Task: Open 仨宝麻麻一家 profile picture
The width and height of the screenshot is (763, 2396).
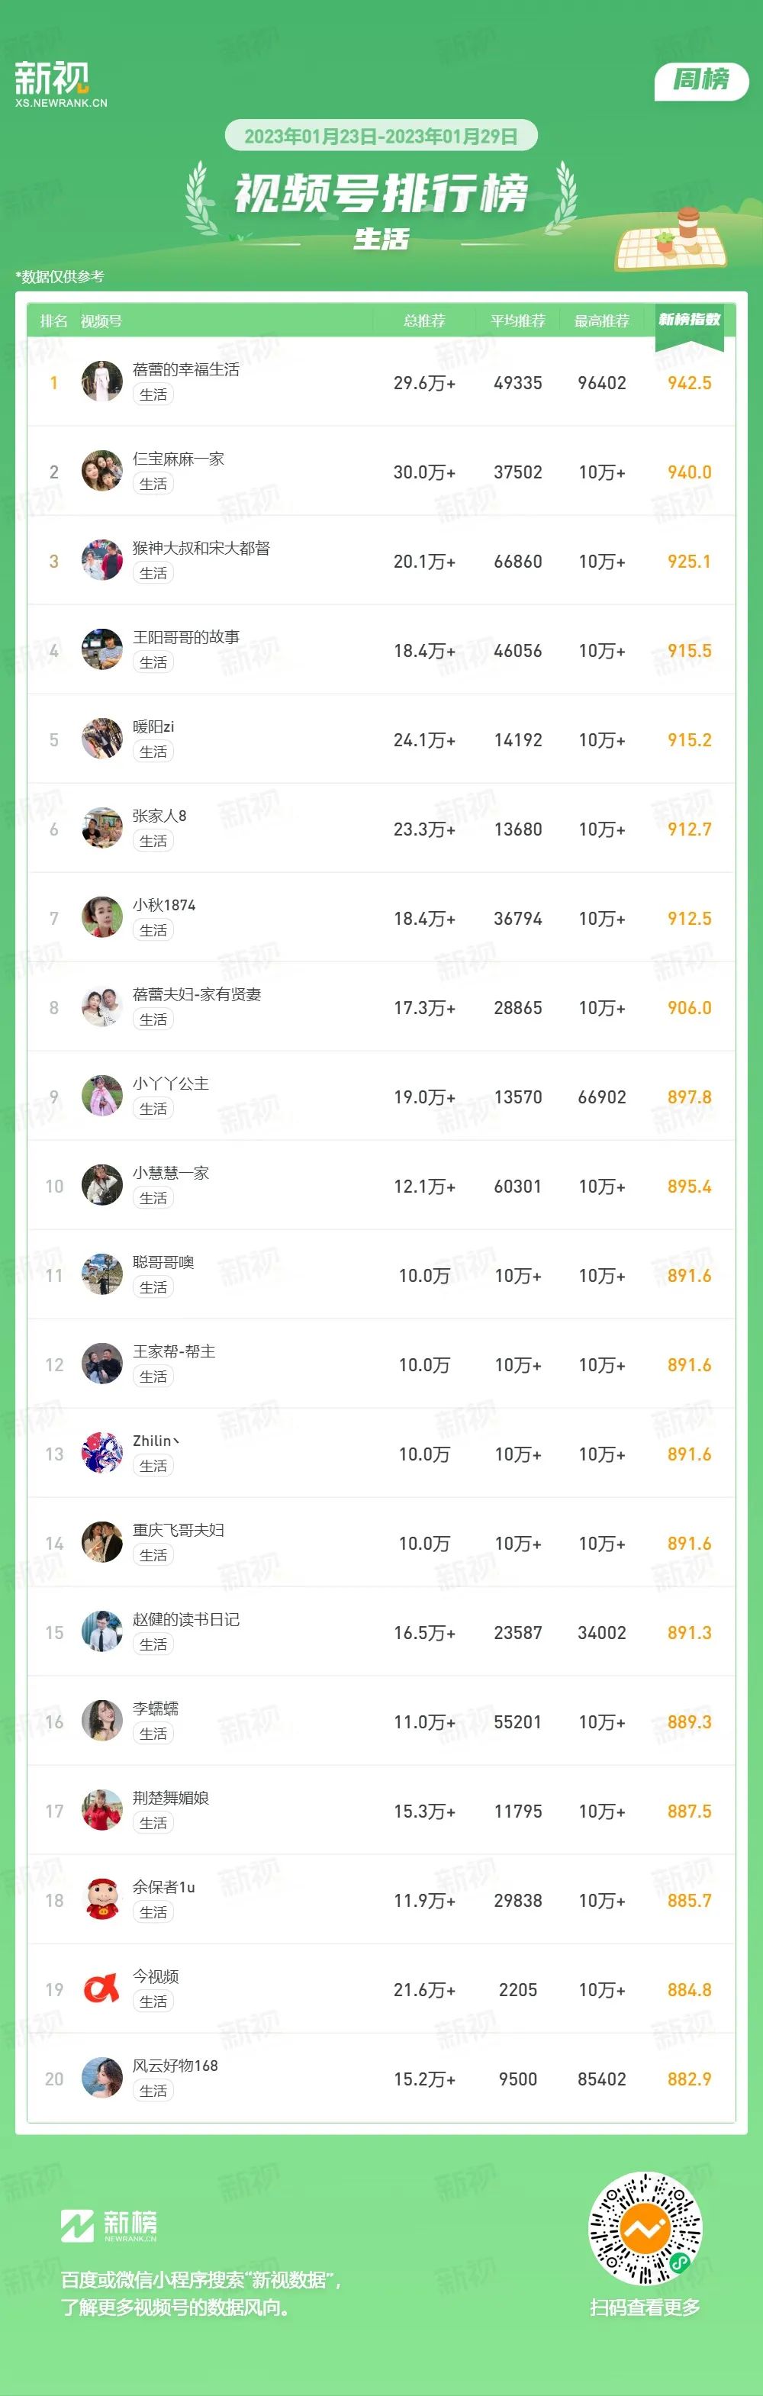Action: 102,471
